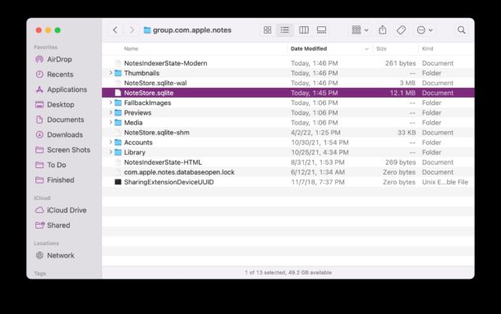Screen dimensions: 501x314
Task: Open To Do folder in the sidebar
Action: pos(51,165)
